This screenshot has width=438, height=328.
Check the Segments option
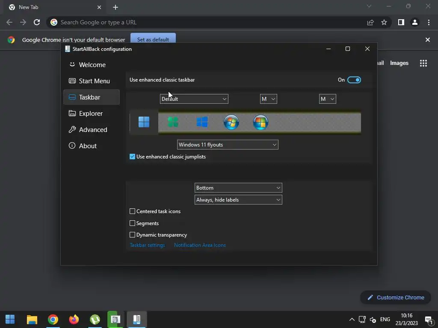pos(133,223)
